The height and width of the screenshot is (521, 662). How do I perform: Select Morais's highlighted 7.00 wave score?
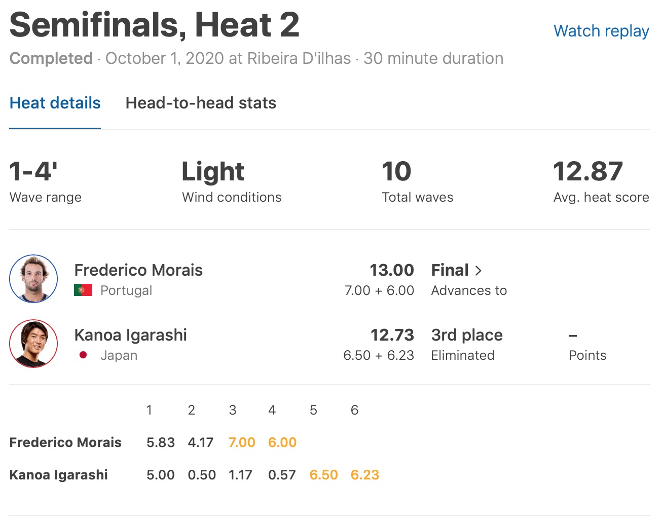(x=242, y=442)
